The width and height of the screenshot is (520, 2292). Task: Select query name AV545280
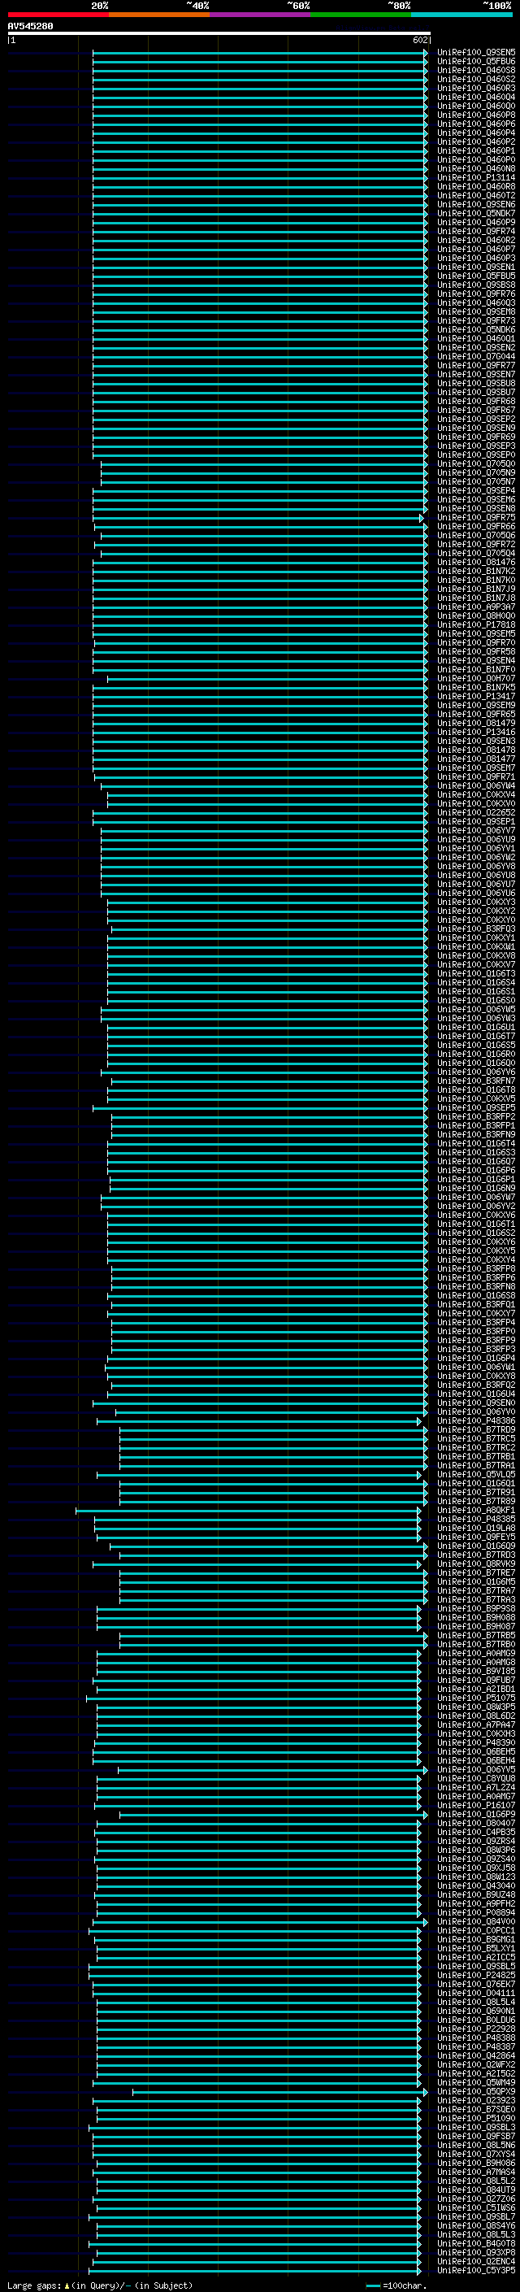30,27
